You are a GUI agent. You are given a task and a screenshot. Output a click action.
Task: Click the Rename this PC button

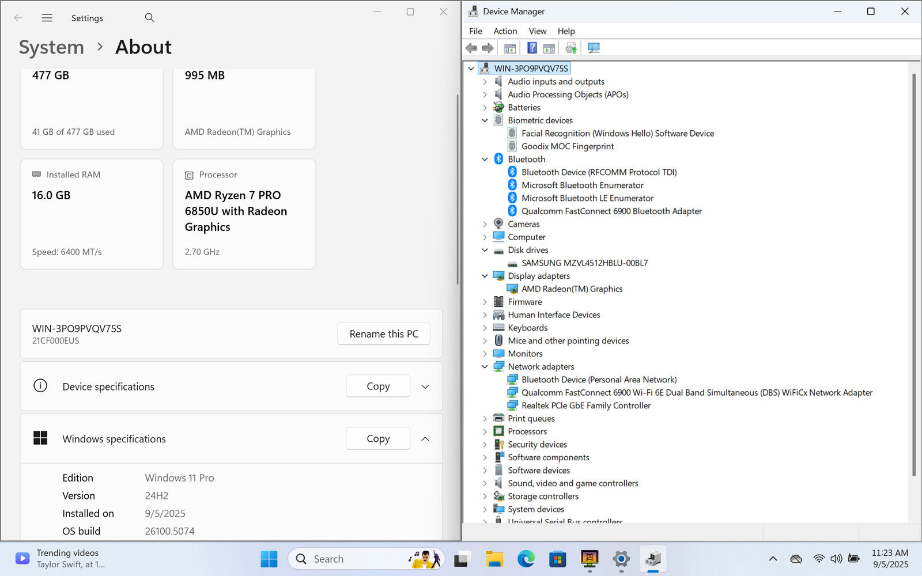tap(384, 334)
